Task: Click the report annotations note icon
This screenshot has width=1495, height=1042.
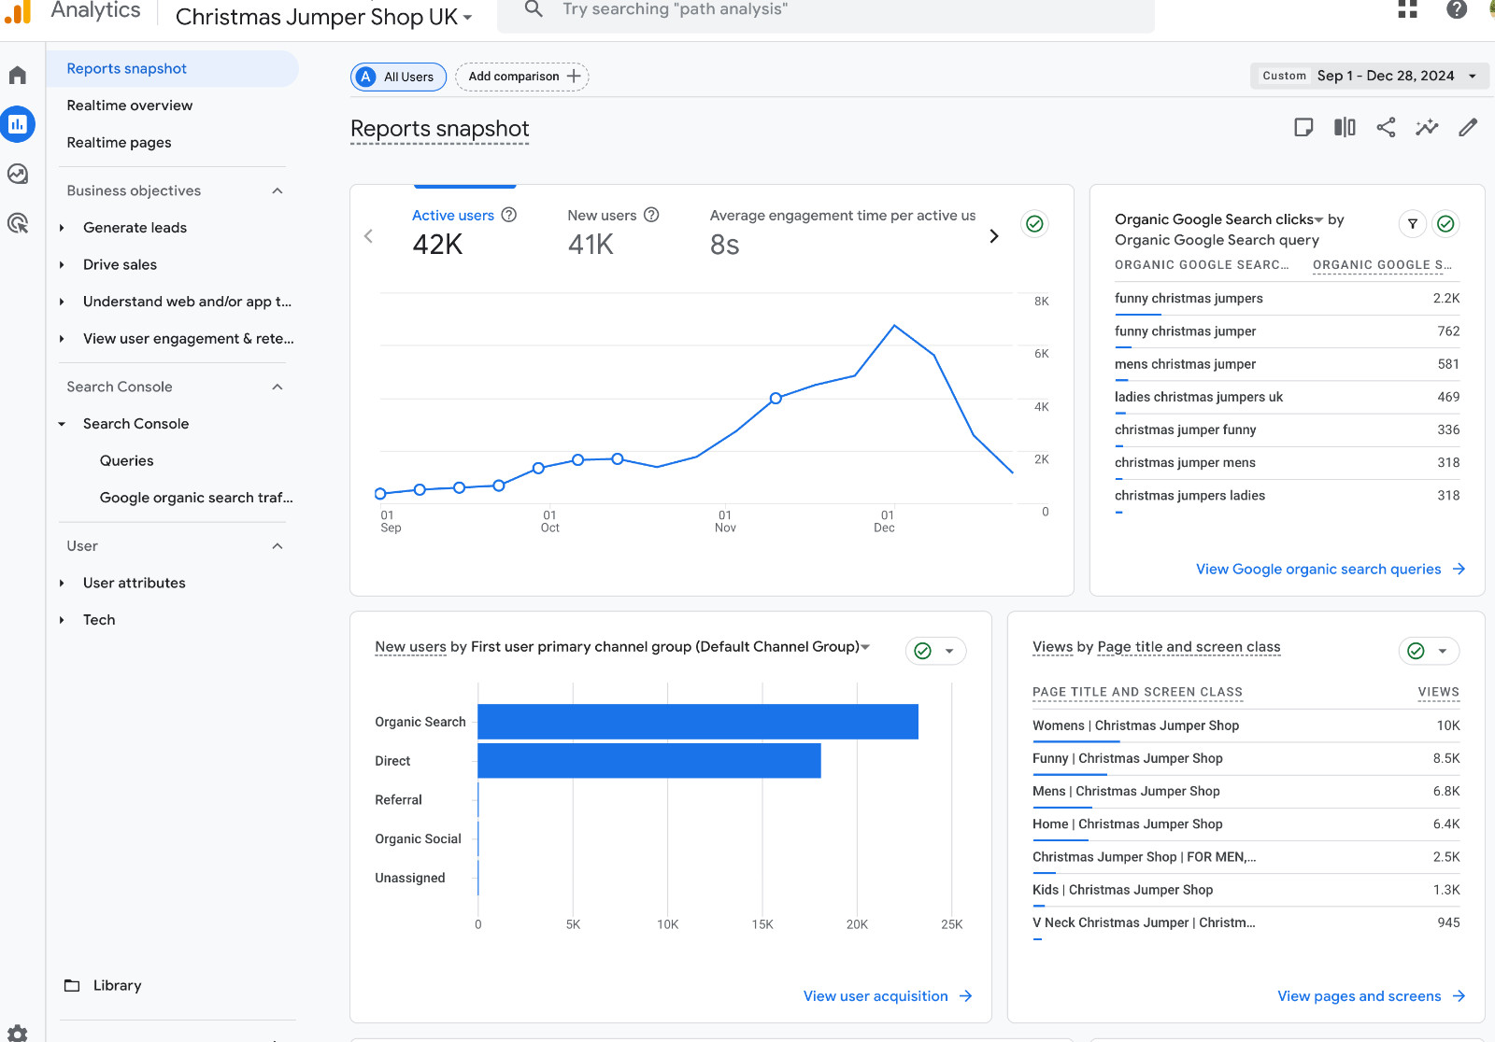Action: click(1303, 128)
